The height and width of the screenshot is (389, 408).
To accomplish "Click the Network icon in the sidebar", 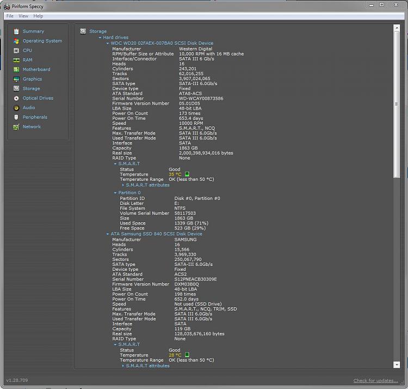I will tap(16, 127).
